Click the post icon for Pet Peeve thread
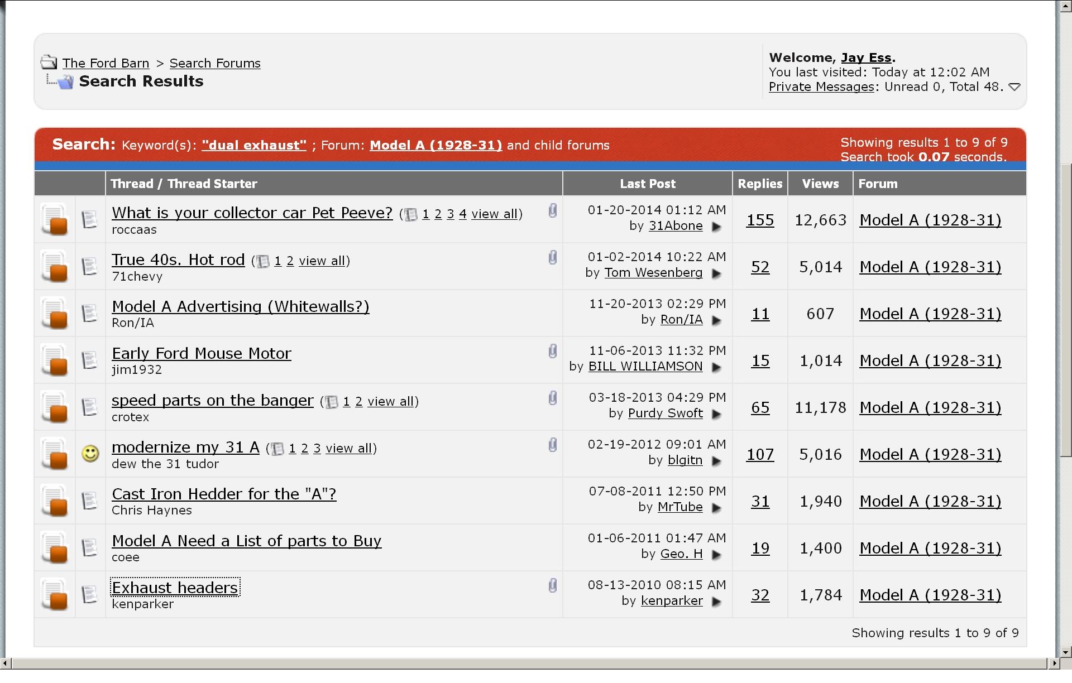This screenshot has height=683, width=1072. [89, 219]
